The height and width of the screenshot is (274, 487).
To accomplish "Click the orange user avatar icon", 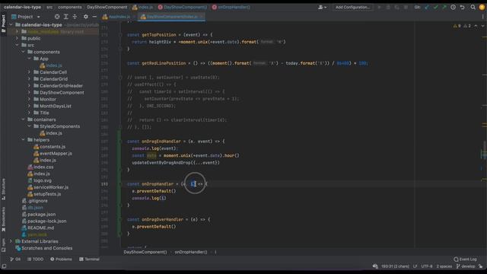I will (x=482, y=7).
